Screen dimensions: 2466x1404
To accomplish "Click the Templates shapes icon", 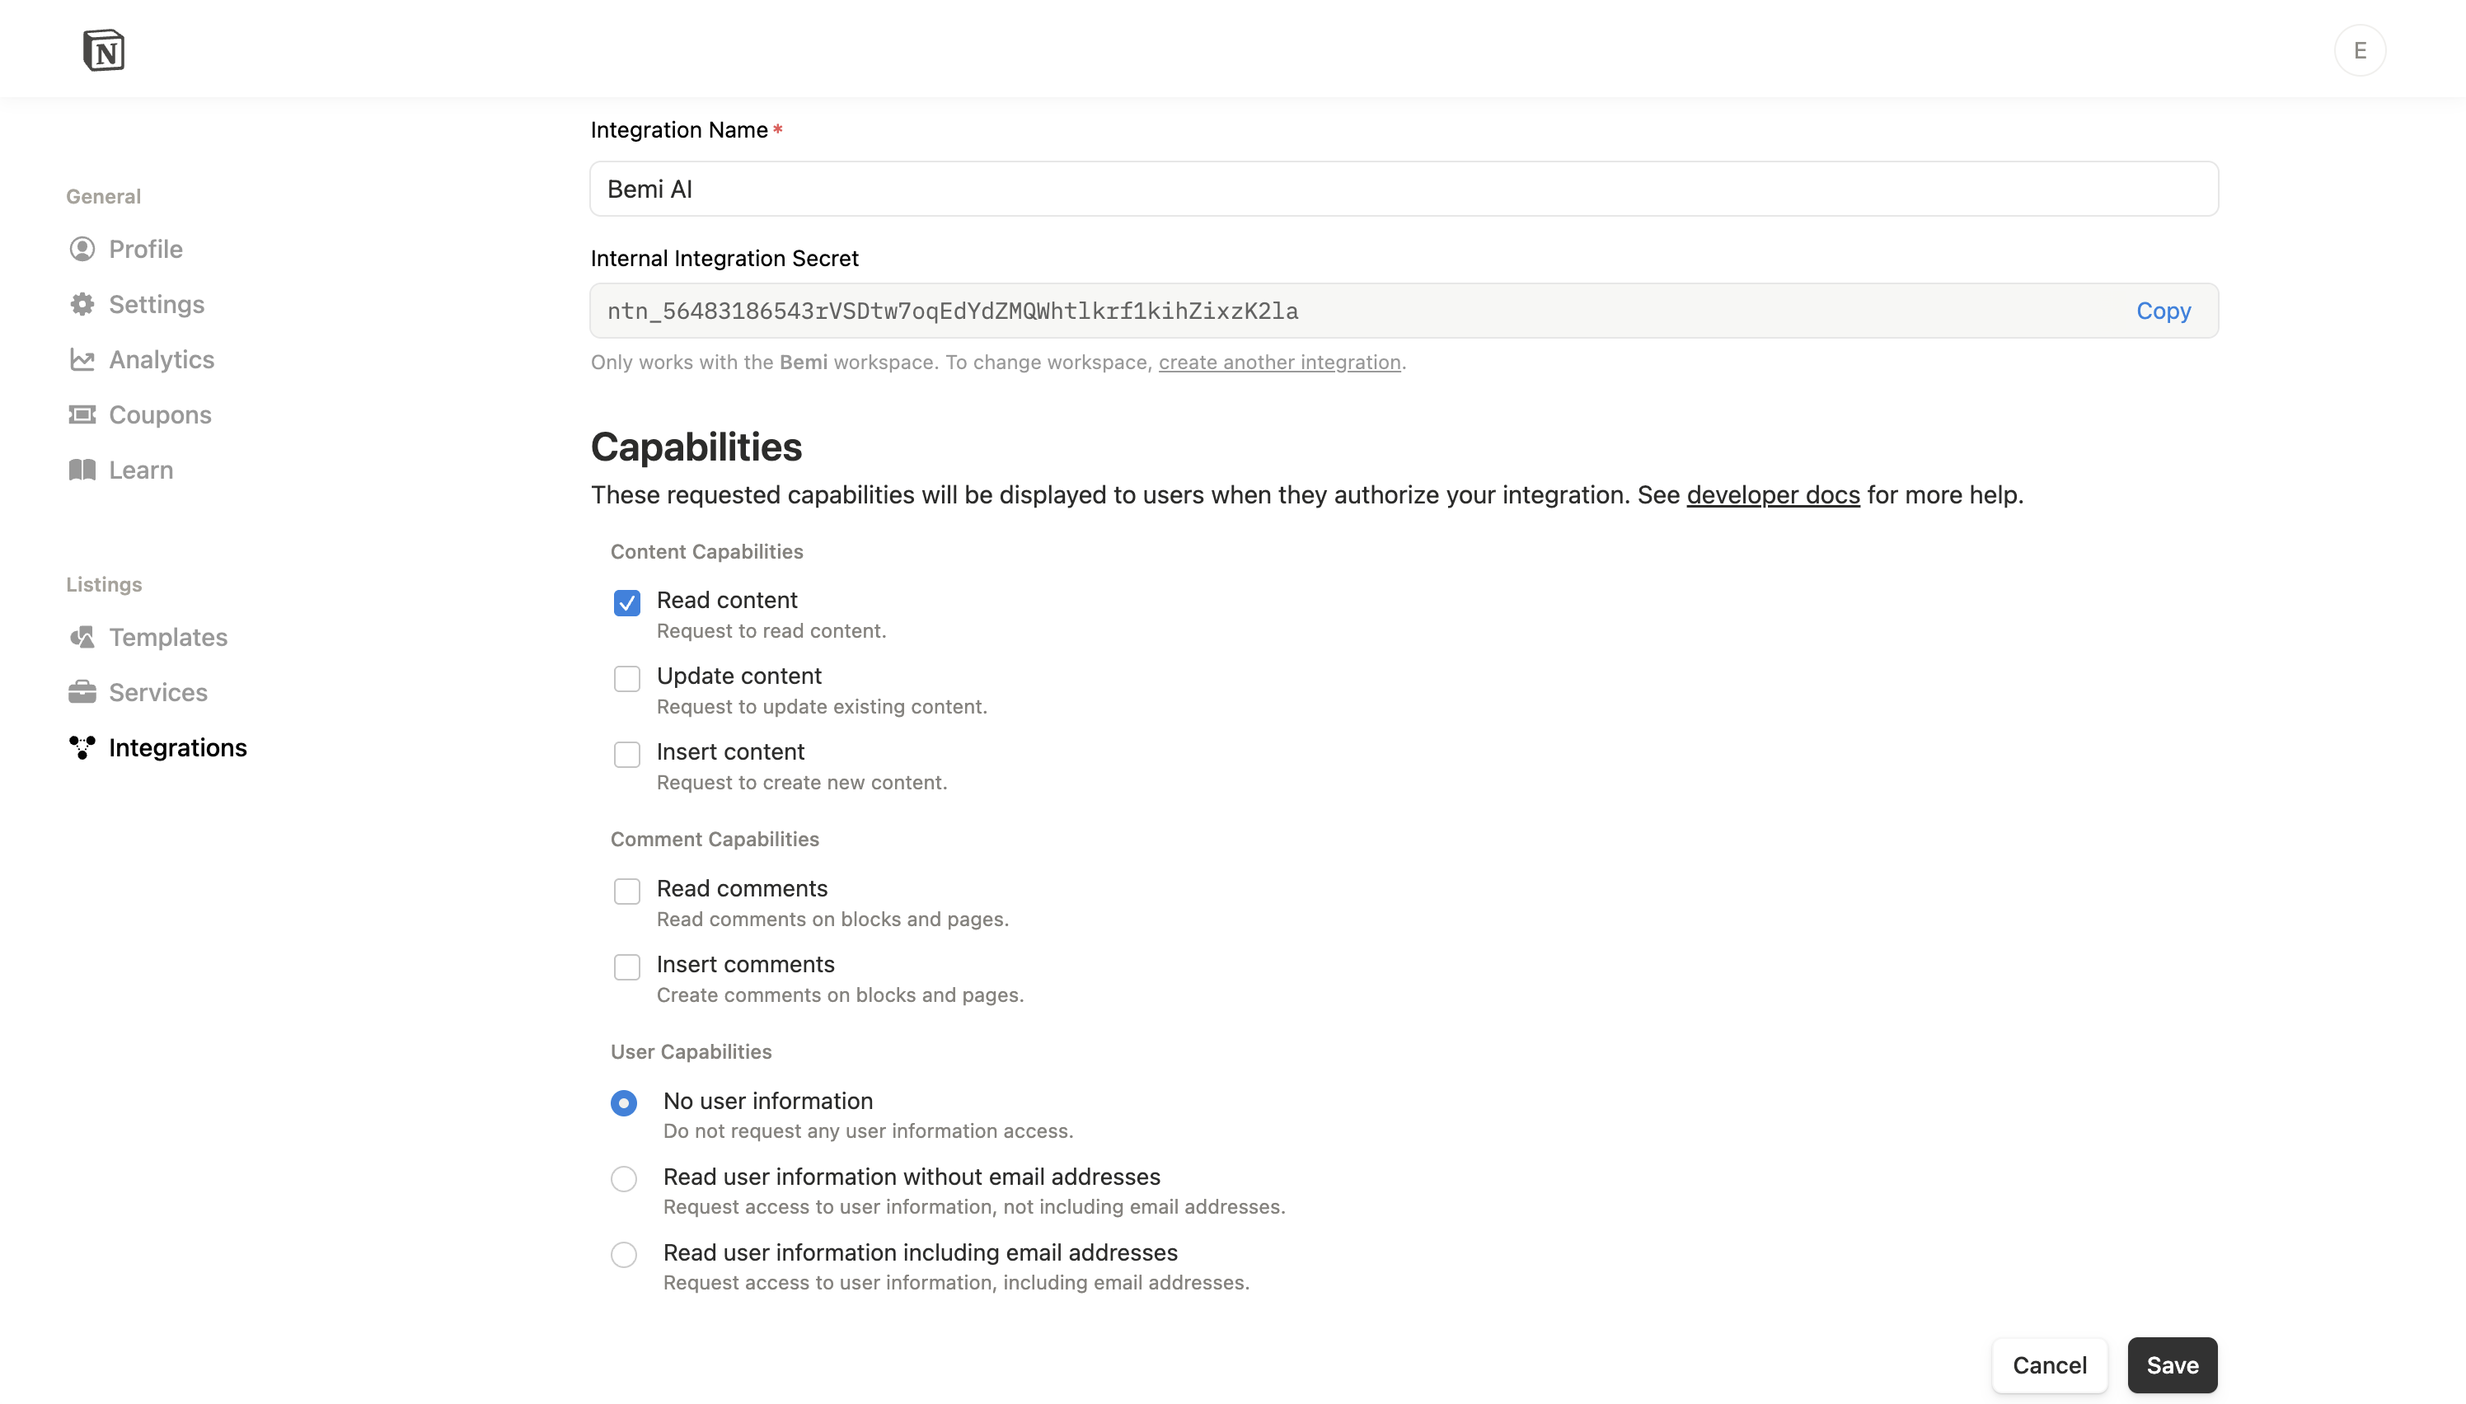I will [x=82, y=638].
